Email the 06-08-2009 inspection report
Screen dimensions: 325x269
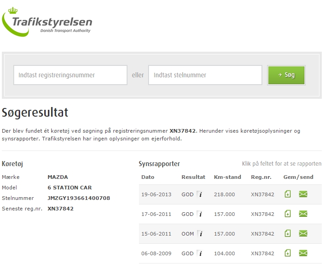coord(303,253)
